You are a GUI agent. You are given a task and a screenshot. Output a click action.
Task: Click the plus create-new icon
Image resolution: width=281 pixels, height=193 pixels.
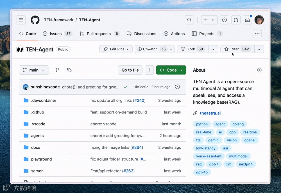(x=206, y=20)
